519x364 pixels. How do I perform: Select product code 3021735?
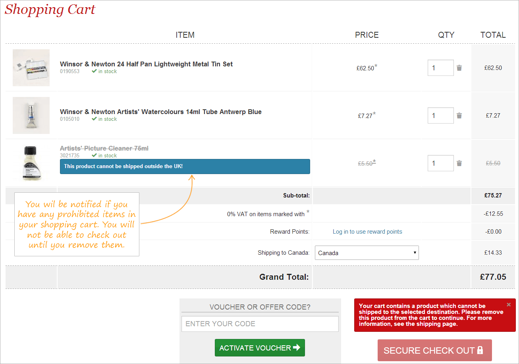[x=69, y=156]
